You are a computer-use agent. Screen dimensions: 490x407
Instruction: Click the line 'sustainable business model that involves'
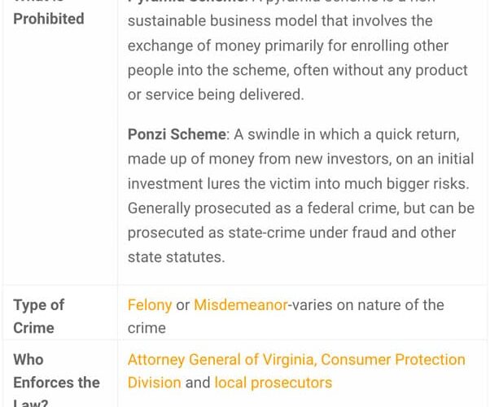[x=280, y=21]
